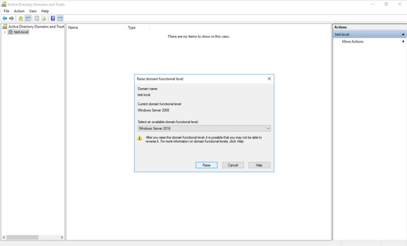
Task: Click the test.local domain icon in tree
Action: 10,32
